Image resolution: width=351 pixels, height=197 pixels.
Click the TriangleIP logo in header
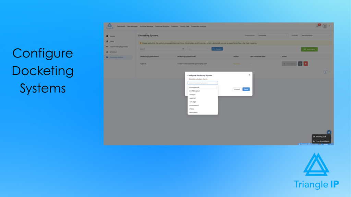109,26
